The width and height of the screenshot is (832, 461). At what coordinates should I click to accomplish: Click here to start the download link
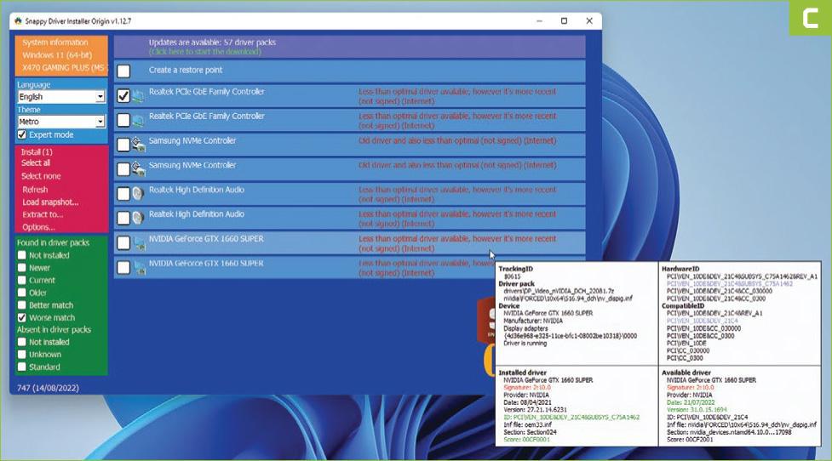click(x=205, y=52)
